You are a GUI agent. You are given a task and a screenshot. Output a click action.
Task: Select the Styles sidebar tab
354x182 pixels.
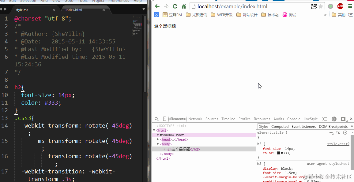point(264,127)
